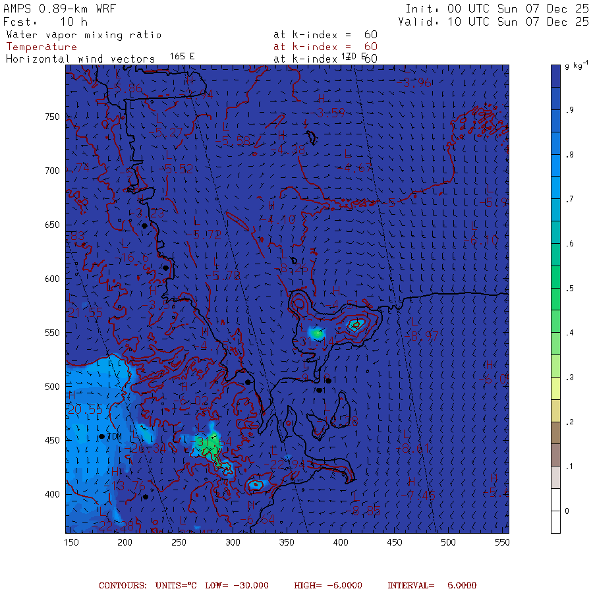593x593 pixels.
Task: Click the x-axis '300' tick label
Action: [233, 542]
